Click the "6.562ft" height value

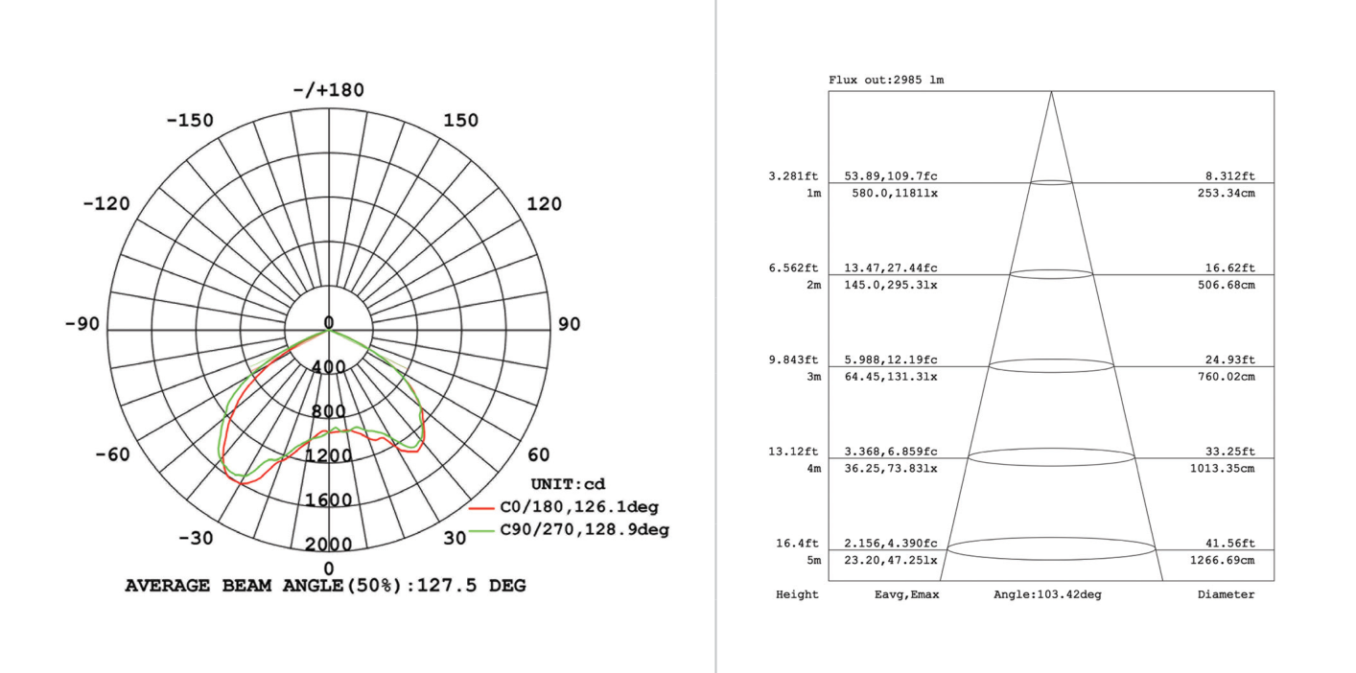click(794, 268)
